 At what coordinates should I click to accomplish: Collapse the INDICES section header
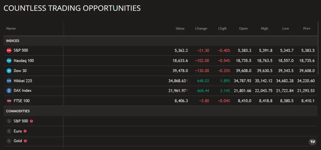(x=13, y=41)
